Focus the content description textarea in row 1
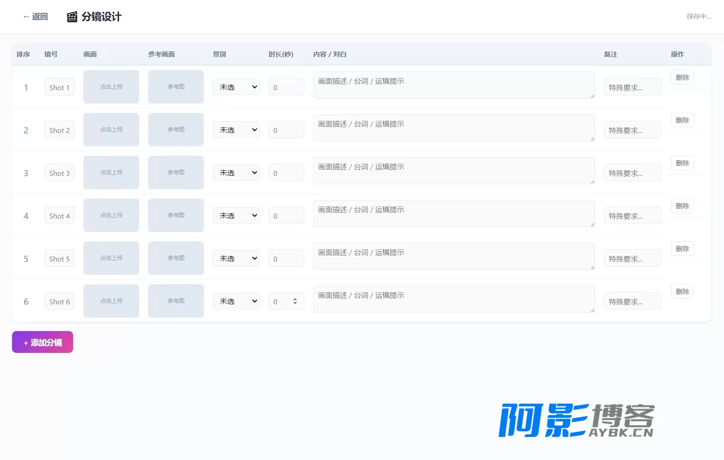The width and height of the screenshot is (724, 460). pos(454,85)
